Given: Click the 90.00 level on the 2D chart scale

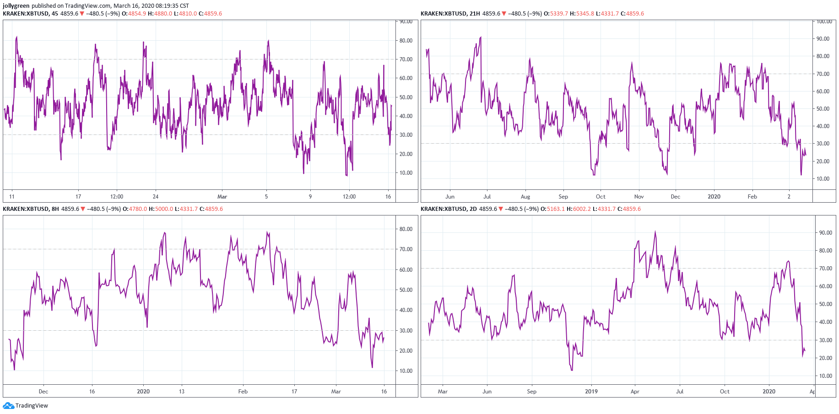Looking at the screenshot, I should click(x=826, y=233).
